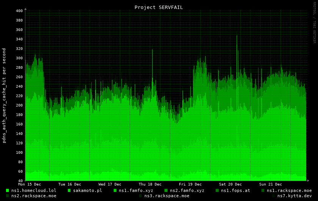Select the Thu 18 Dec axis label
Screen dimensions: 318x201
(x=150, y=184)
